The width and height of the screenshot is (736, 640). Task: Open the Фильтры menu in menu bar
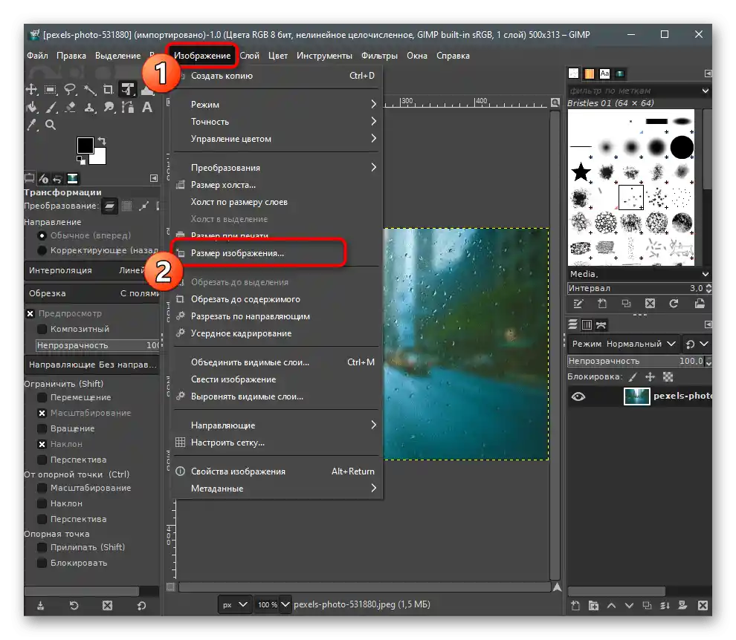[x=379, y=56]
